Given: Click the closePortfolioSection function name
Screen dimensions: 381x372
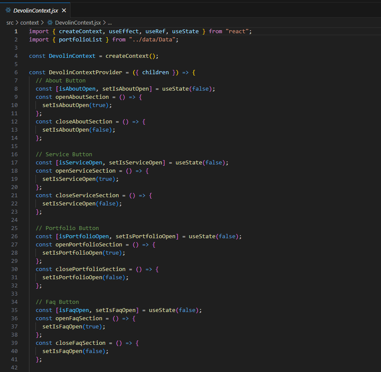Looking at the screenshot, I should pos(90,269).
